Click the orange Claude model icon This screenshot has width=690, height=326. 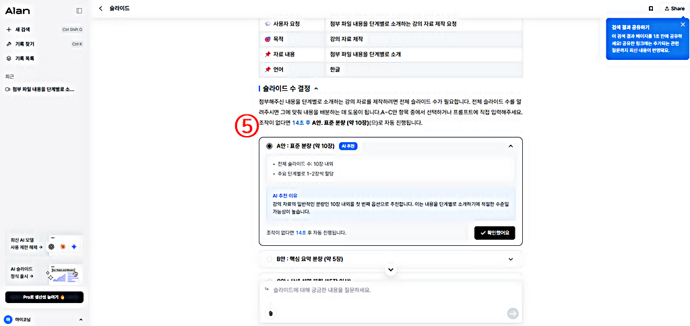63,247
